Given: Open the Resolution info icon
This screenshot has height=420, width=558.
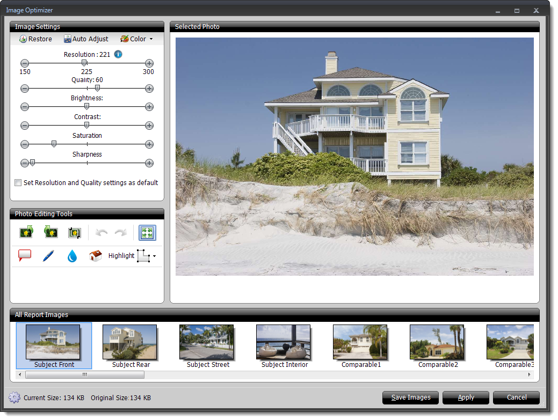Looking at the screenshot, I should (x=118, y=54).
